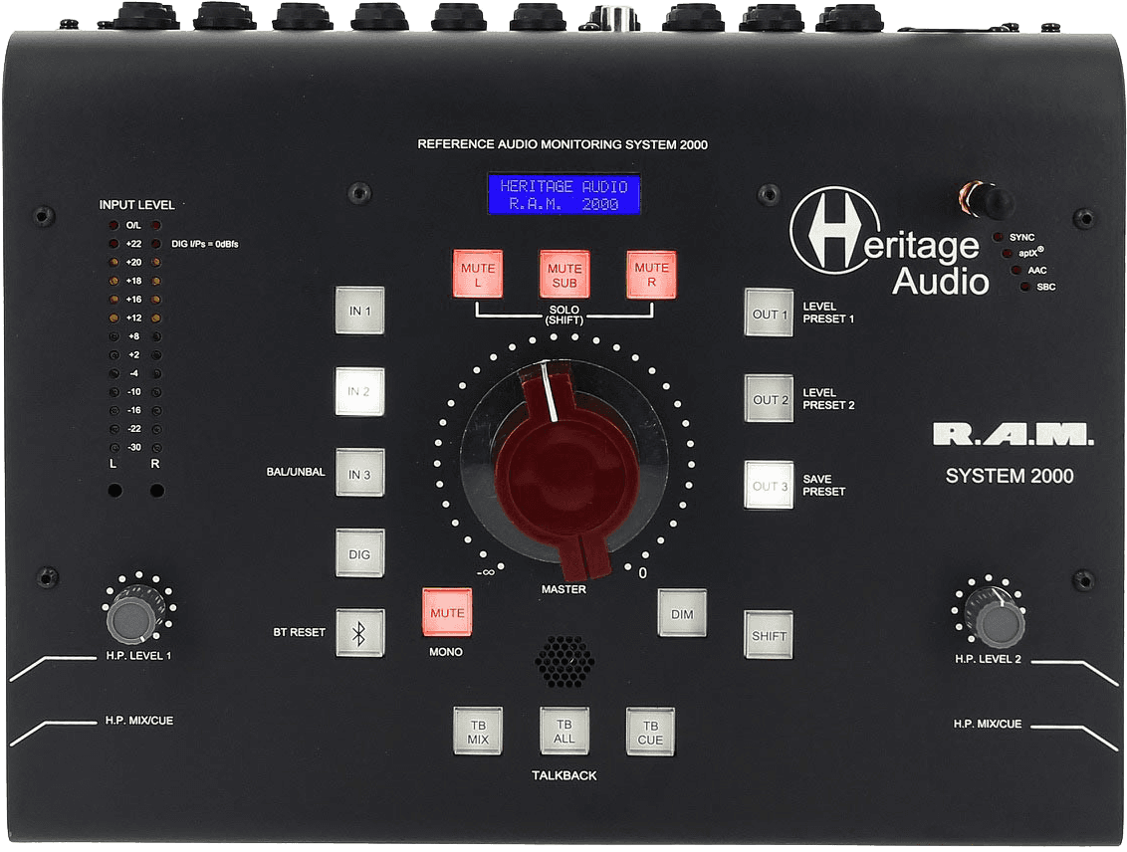Viewport: 1127px width, 852px height.
Task: Toggle the red MUTE button above MONO
Action: point(447,612)
